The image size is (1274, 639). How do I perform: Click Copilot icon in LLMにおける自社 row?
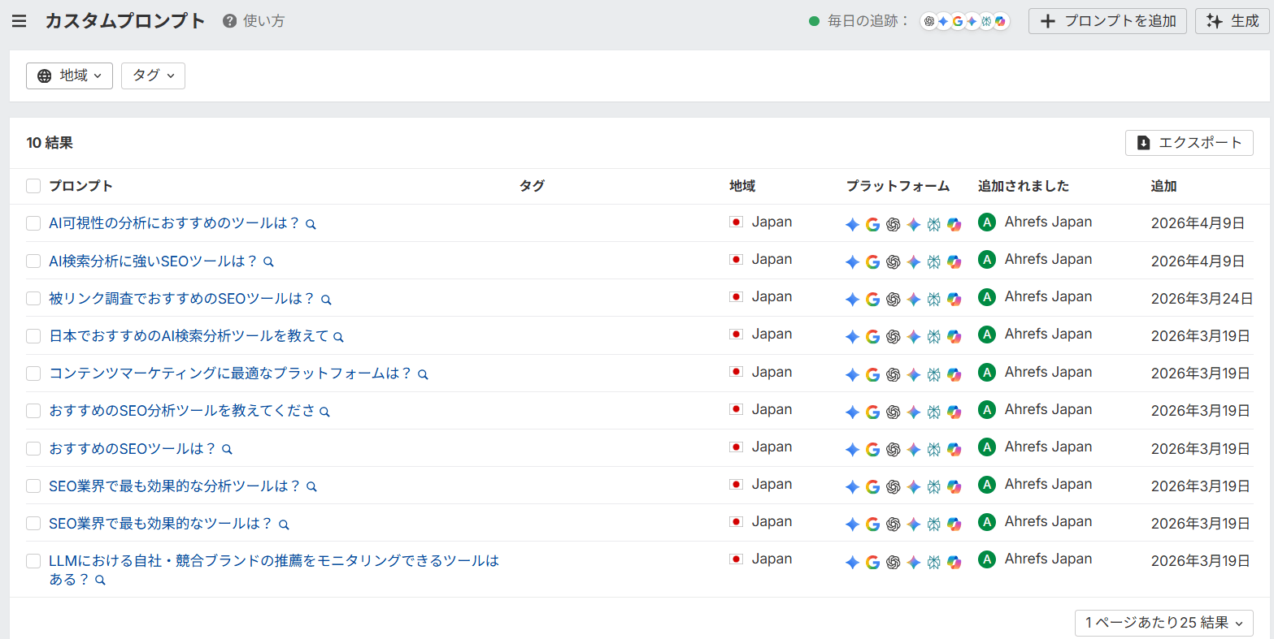954,562
